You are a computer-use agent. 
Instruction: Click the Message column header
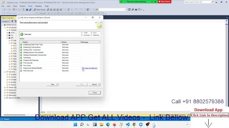pos(90,42)
